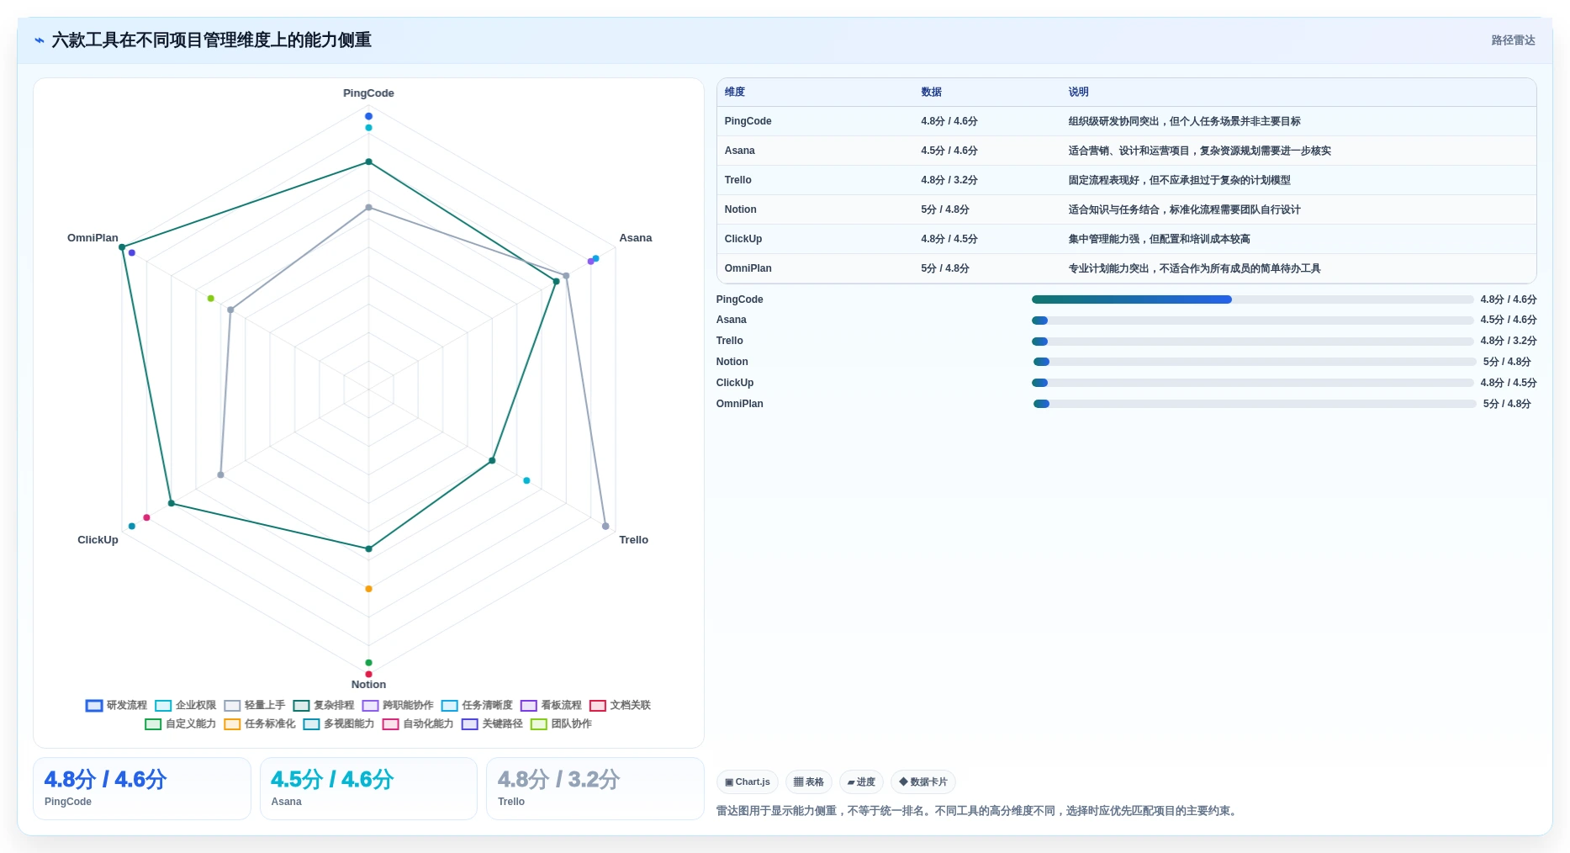Click the Trello axis label on the radar
Screen dimensions: 1570x853
pos(633,540)
